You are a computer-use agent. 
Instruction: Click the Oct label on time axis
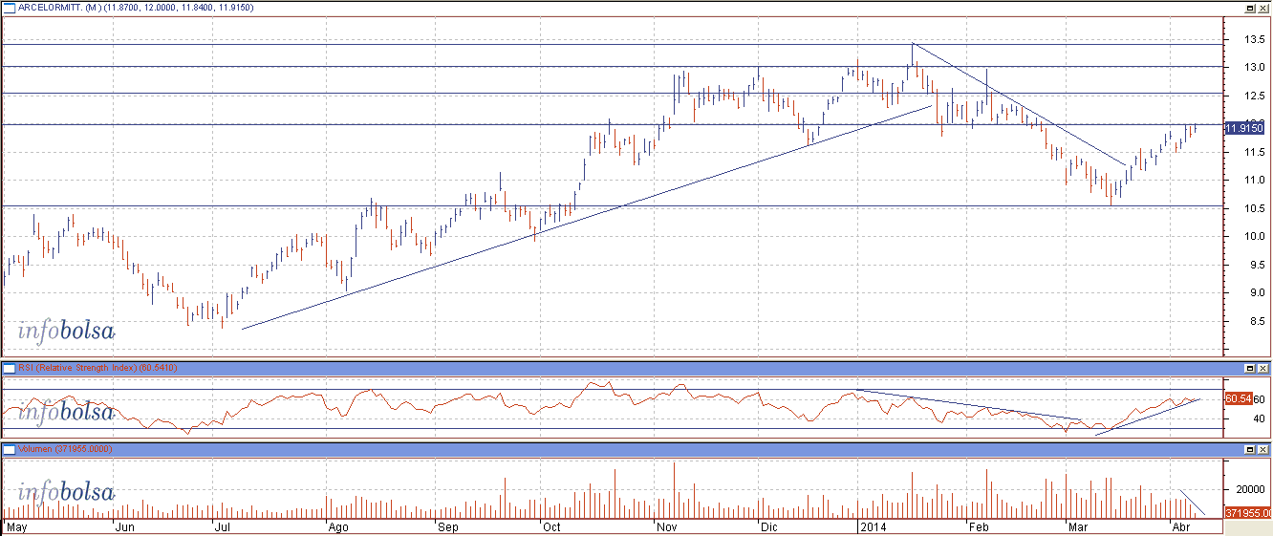[x=551, y=526]
